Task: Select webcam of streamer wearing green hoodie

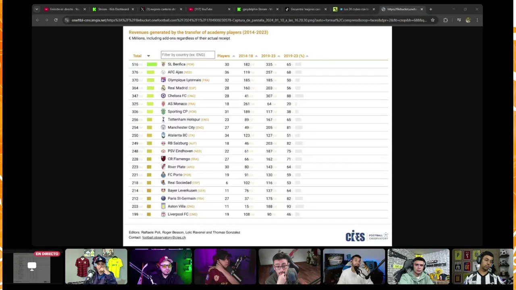Action: click(x=418, y=267)
